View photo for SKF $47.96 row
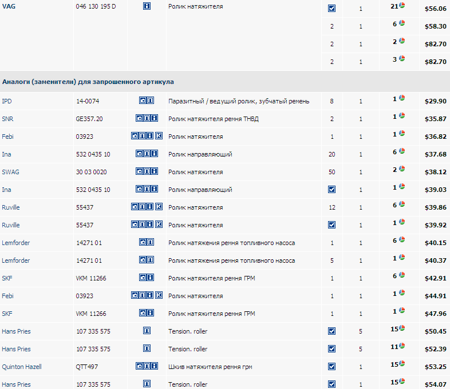Image resolution: width=450 pixels, height=389 pixels. [143, 313]
